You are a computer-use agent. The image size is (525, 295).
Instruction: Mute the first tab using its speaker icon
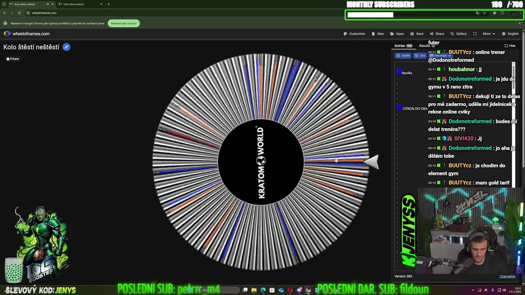coord(47,4)
